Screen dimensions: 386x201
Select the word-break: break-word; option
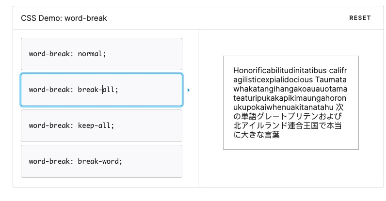coord(101,161)
